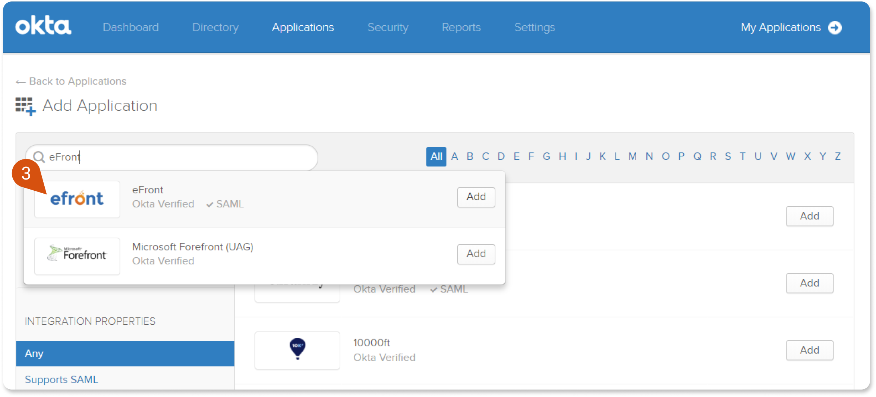Filter applications by letter P
876x397 pixels.
pyautogui.click(x=681, y=156)
